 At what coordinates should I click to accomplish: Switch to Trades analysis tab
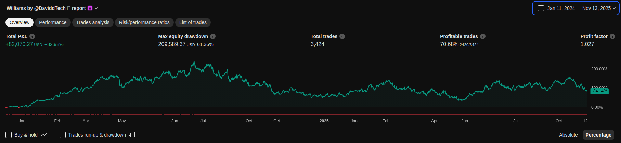[93, 22]
